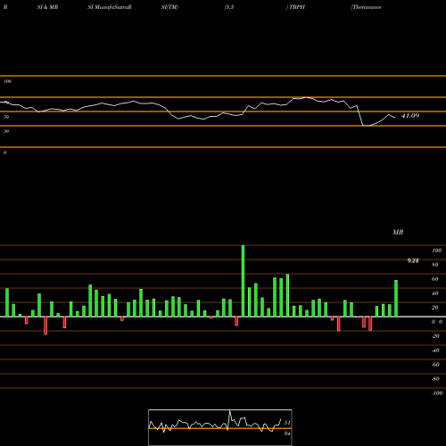Screen dimensions: 446x446
Task: Open the mini RSI overview chart thumbnail
Action: (220, 427)
